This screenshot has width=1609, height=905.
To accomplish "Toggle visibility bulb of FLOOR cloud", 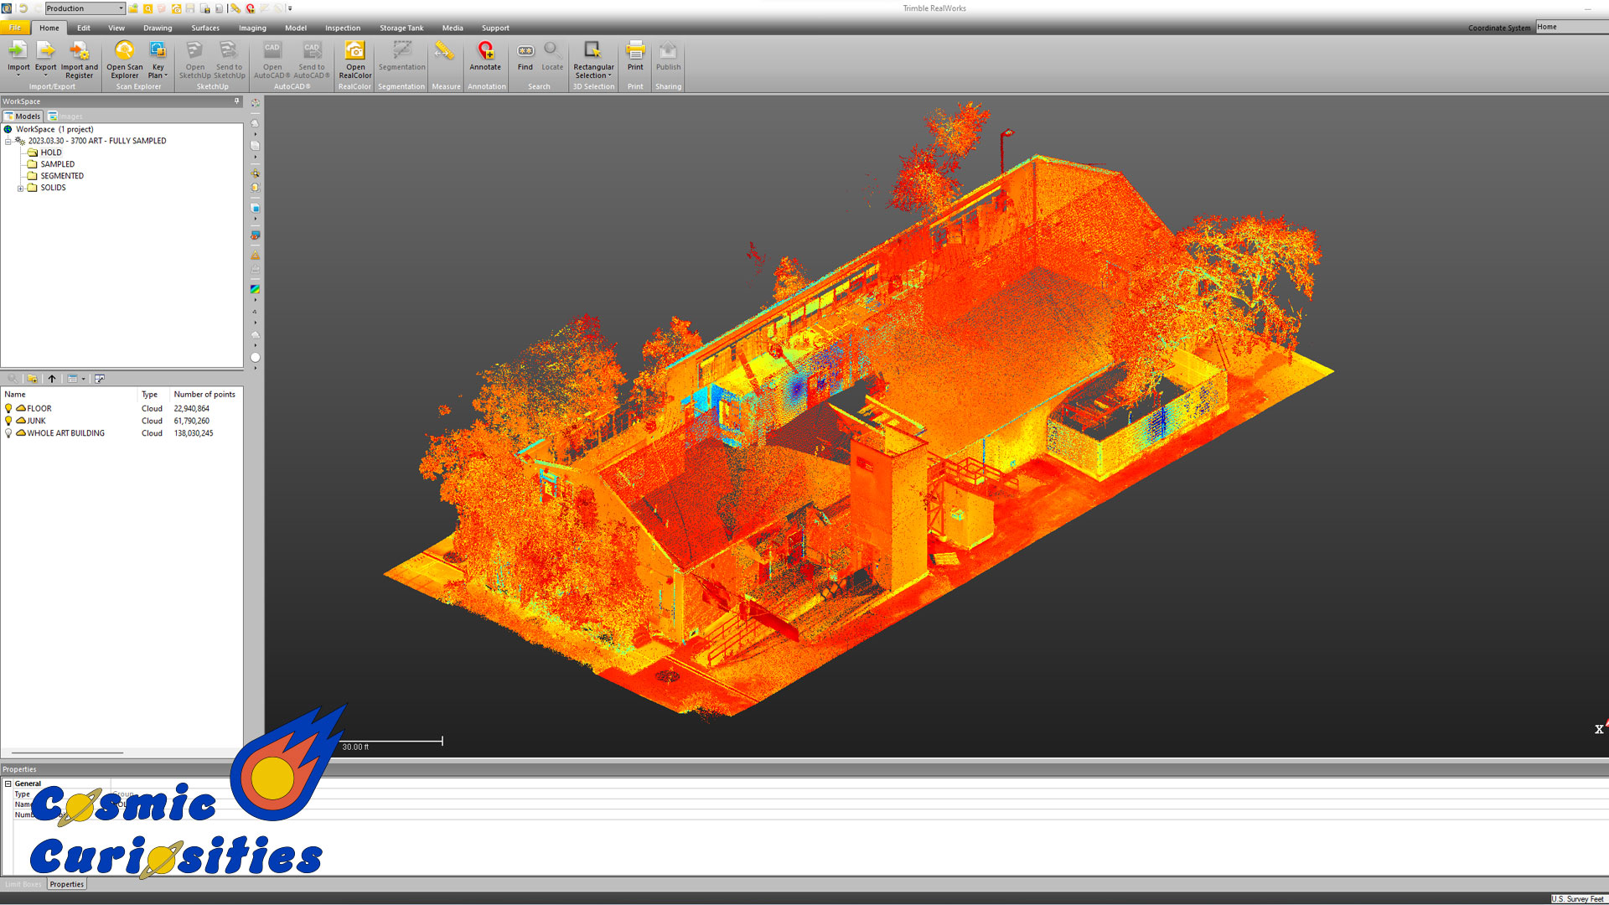I will 9,409.
